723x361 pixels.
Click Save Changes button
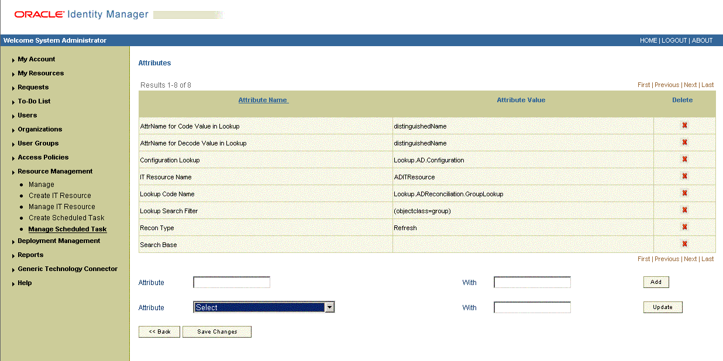tap(217, 332)
